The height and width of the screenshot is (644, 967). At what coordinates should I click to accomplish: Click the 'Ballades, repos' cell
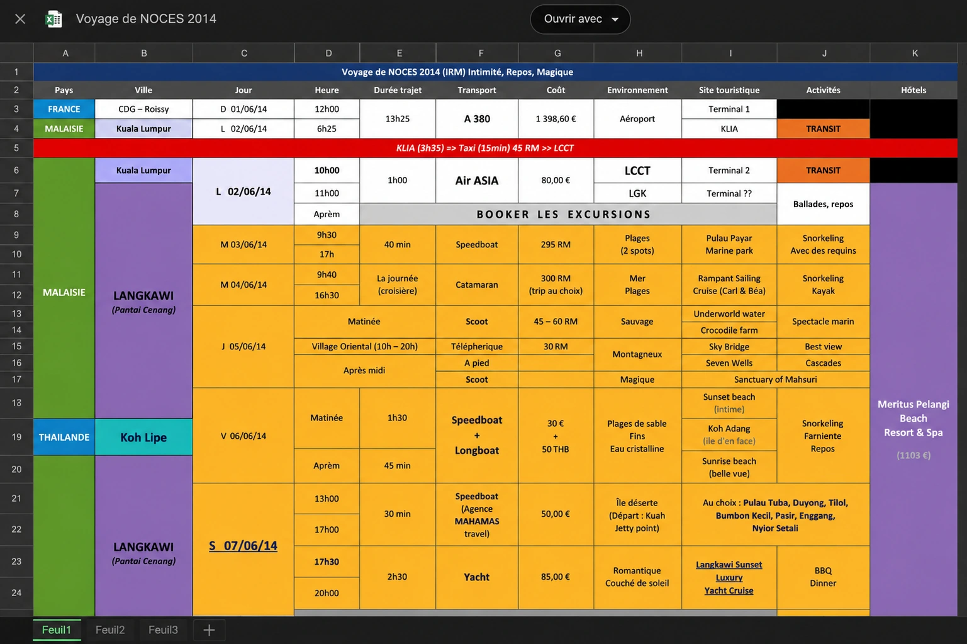[x=823, y=204]
